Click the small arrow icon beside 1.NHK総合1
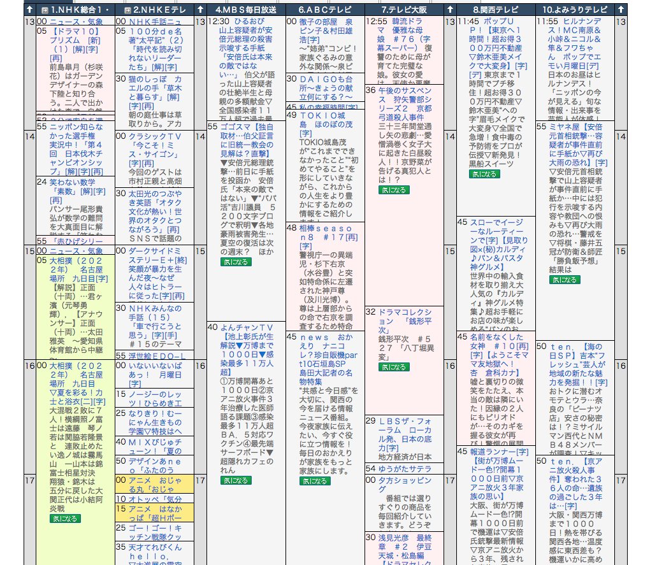650x565 pixels. pos(45,10)
